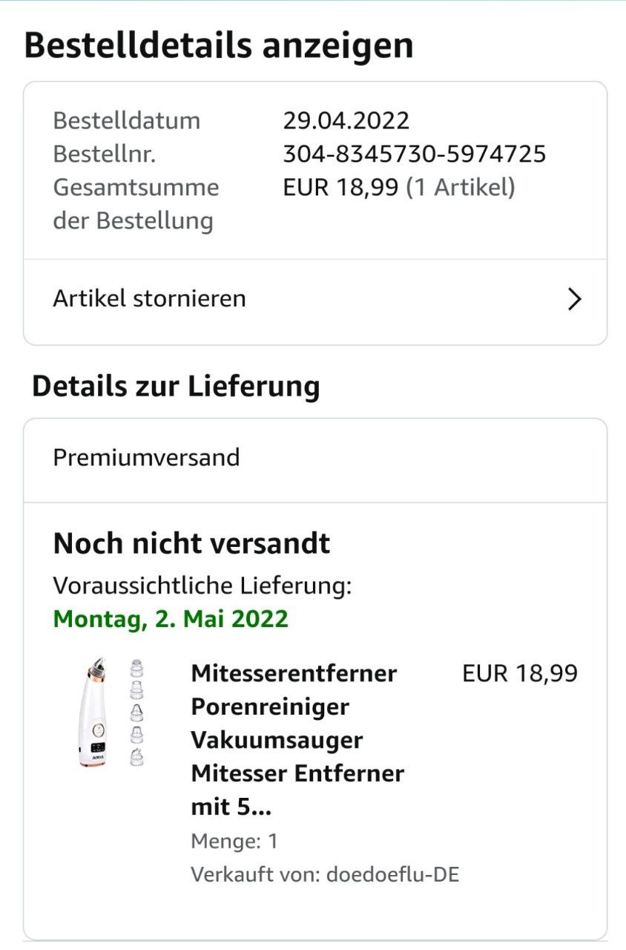Image resolution: width=626 pixels, height=950 pixels.
Task: Tap the item price EUR 18,99
Action: (x=519, y=673)
